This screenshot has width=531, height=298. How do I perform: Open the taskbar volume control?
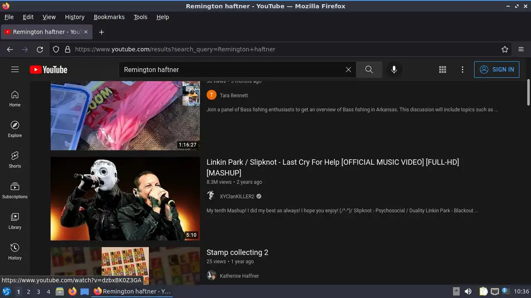click(x=468, y=291)
